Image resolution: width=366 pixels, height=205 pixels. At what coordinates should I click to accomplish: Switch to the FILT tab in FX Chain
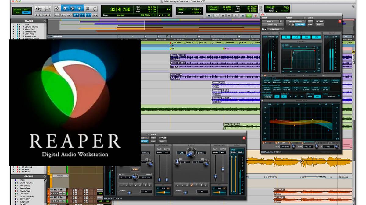296,37
